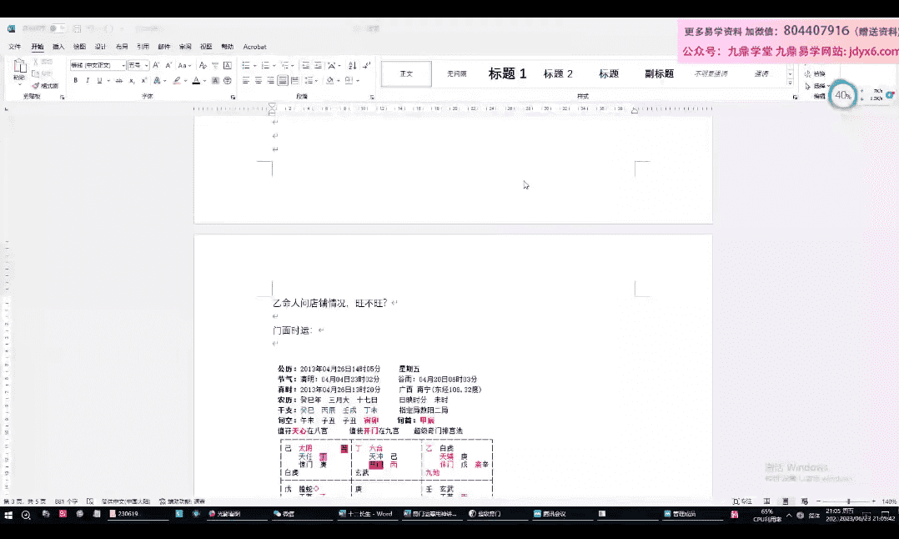The height and width of the screenshot is (539, 899).
Task: Click the Paste clipboard icon
Action: pyautogui.click(x=18, y=70)
